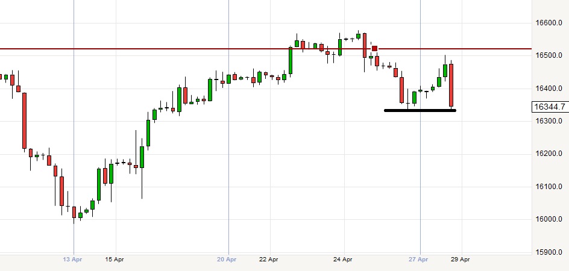Click the 16300.0 price axis label
Viewport: 569px width, 271px height.
[550, 121]
